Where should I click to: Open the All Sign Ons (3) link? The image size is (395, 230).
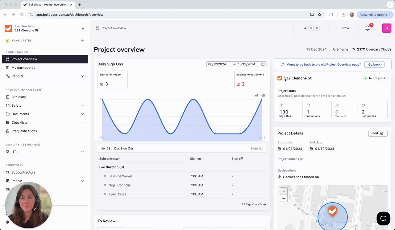(253, 204)
